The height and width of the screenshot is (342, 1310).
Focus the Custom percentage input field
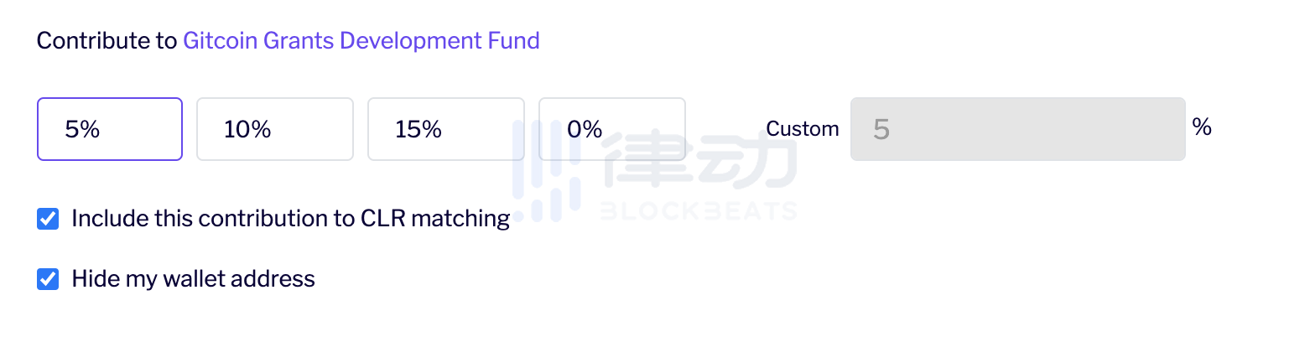click(1018, 129)
